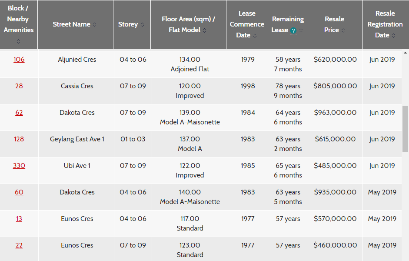
Task: Sort table by Storey column
Action: (x=142, y=25)
